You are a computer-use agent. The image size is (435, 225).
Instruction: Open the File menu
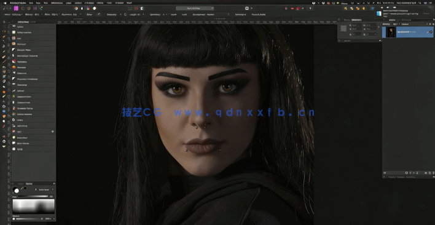click(x=31, y=3)
